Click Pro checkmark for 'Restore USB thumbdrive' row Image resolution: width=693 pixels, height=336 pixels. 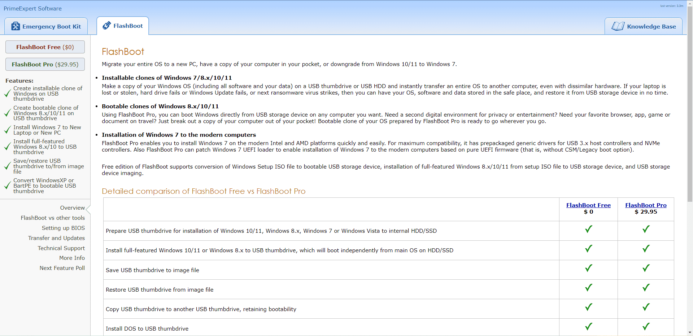pyautogui.click(x=646, y=288)
